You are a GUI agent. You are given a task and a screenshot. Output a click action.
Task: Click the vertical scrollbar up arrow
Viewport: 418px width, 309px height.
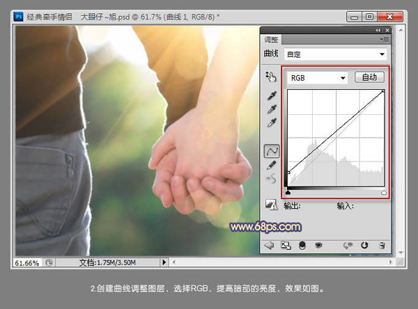point(401,30)
